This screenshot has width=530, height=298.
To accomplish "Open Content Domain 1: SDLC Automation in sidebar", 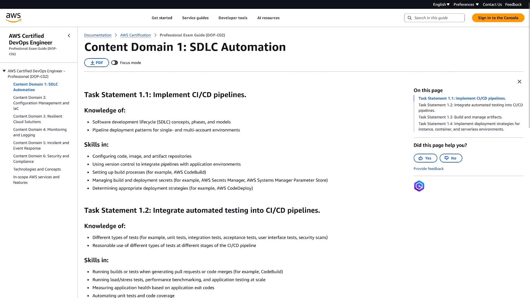I will tap(36, 87).
